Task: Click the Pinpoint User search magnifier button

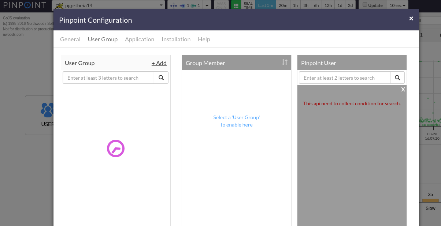Action: pos(397,78)
